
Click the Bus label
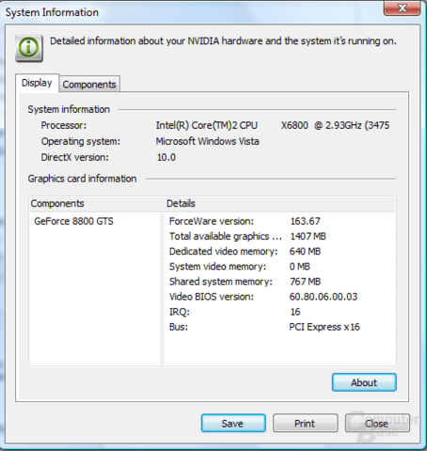click(179, 327)
